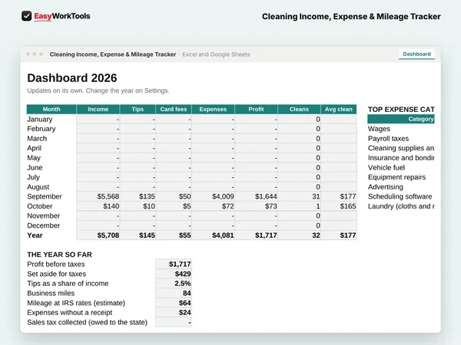Viewport: 461px width, 345px height.
Task: Select the Cleans column header
Action: [299, 109]
